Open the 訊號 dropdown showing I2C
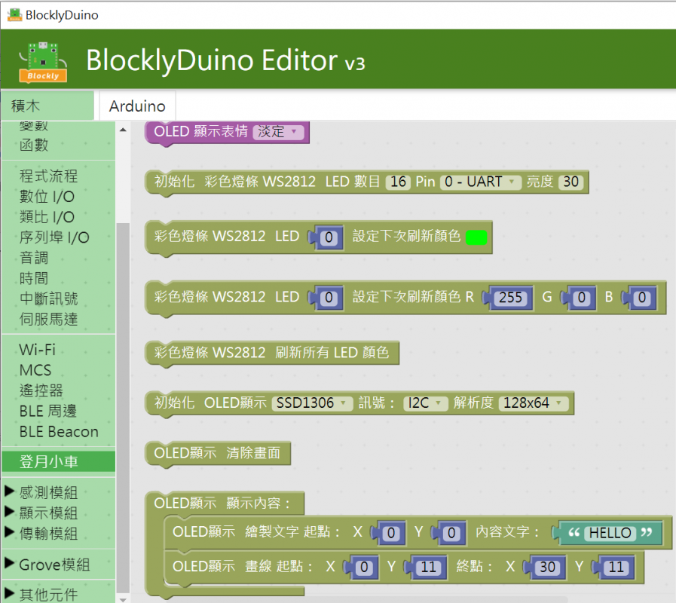This screenshot has height=603, width=676. (425, 403)
